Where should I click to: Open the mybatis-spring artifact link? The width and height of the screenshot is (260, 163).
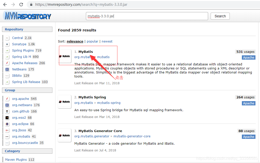point(109,103)
